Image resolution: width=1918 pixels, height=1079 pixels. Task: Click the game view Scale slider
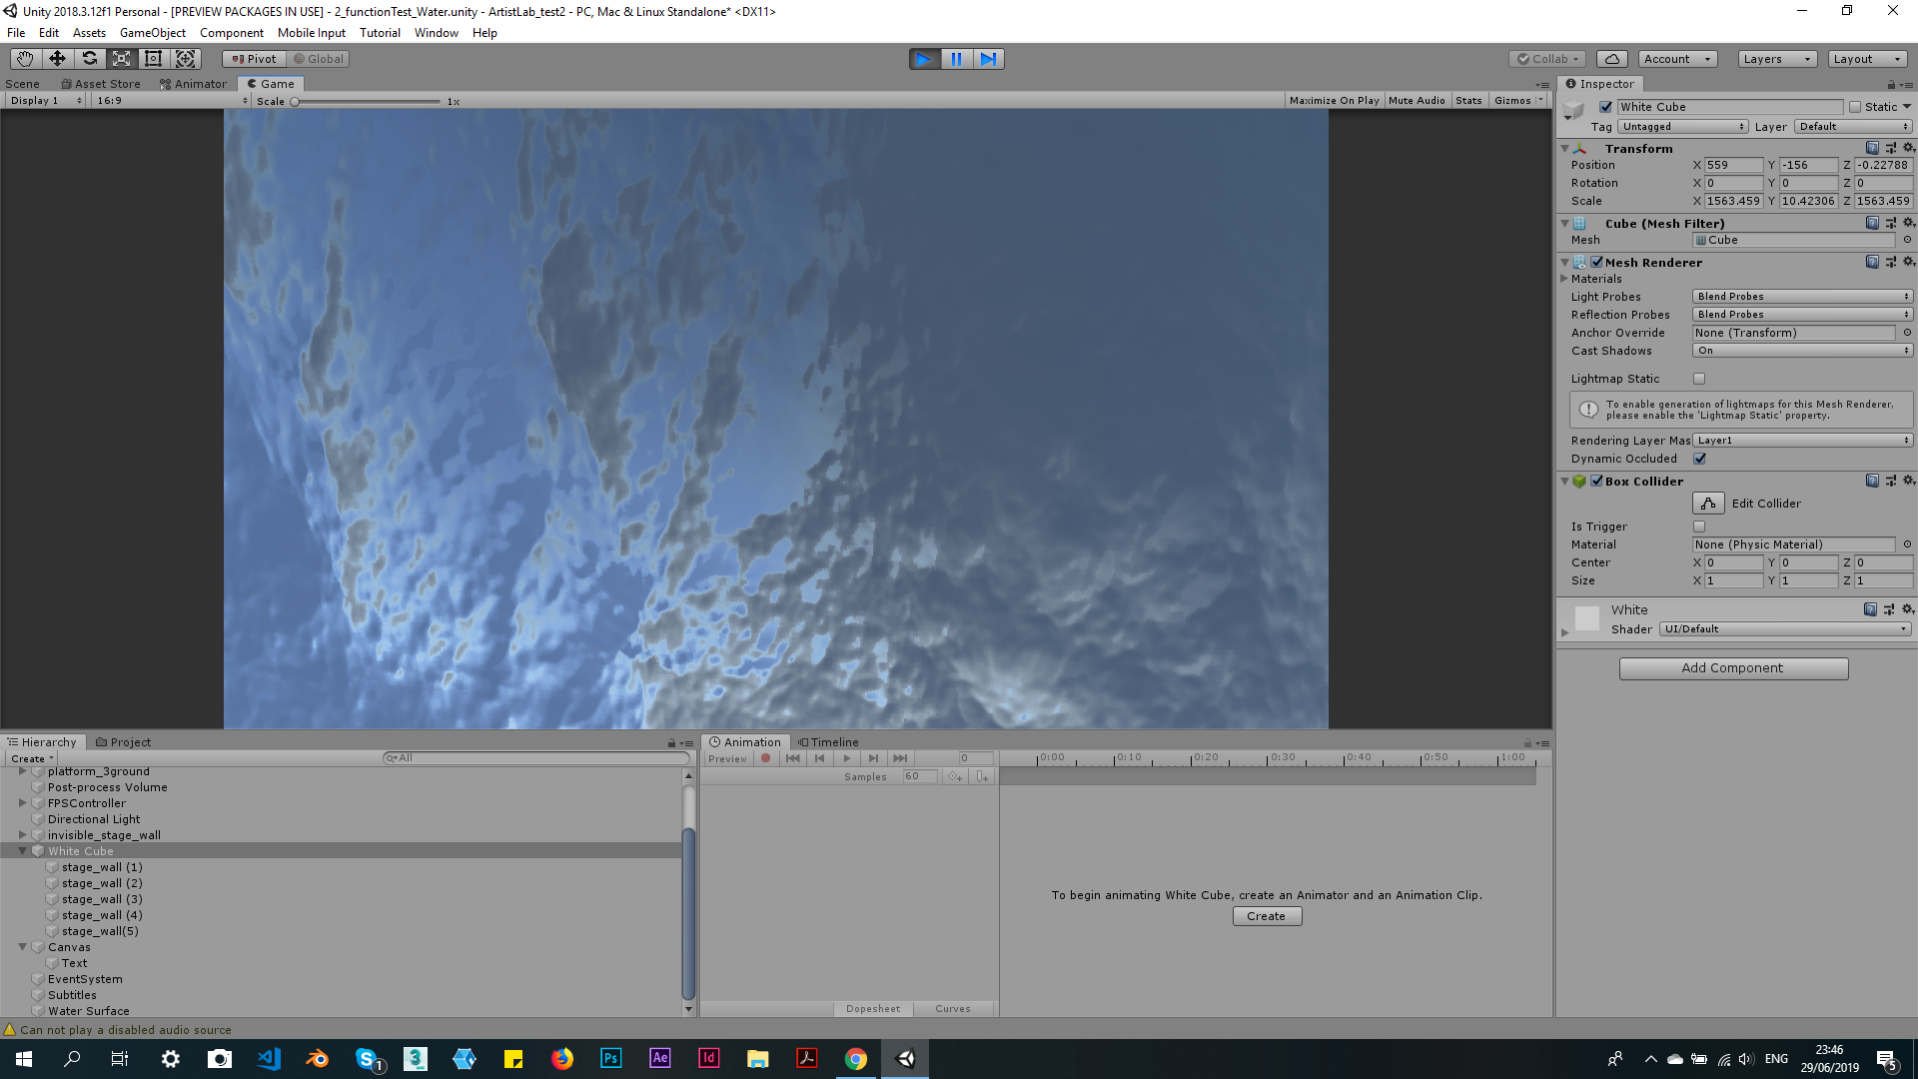point(367,102)
